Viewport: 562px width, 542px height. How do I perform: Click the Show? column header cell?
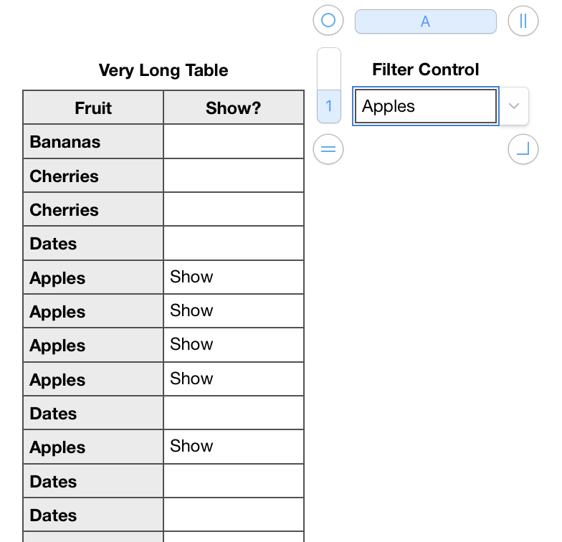pyautogui.click(x=233, y=108)
